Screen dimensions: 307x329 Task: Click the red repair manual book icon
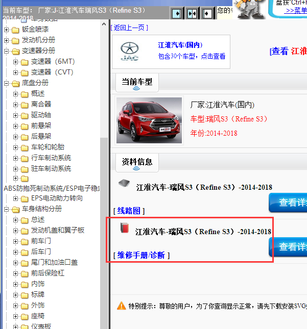click(x=125, y=227)
